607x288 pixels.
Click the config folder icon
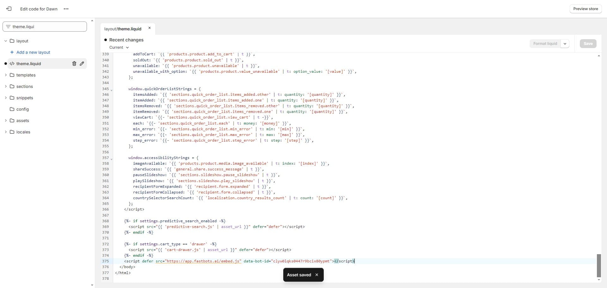click(x=12, y=109)
